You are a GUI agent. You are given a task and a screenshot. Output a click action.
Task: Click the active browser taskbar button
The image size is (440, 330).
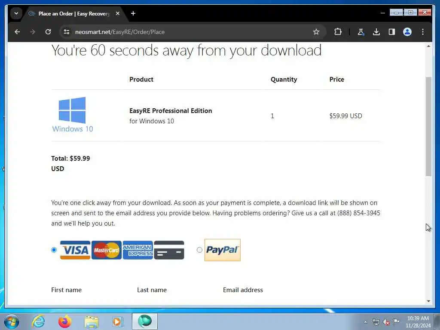145,321
